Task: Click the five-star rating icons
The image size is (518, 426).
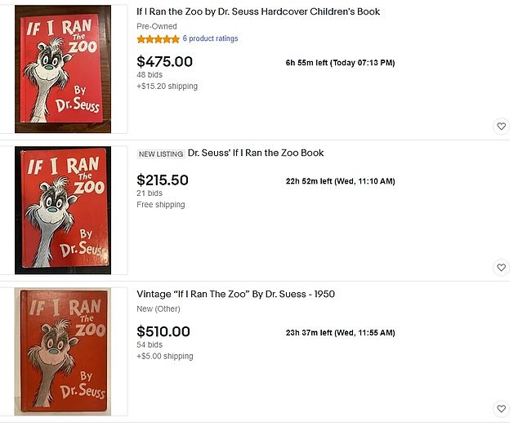Action: point(158,39)
